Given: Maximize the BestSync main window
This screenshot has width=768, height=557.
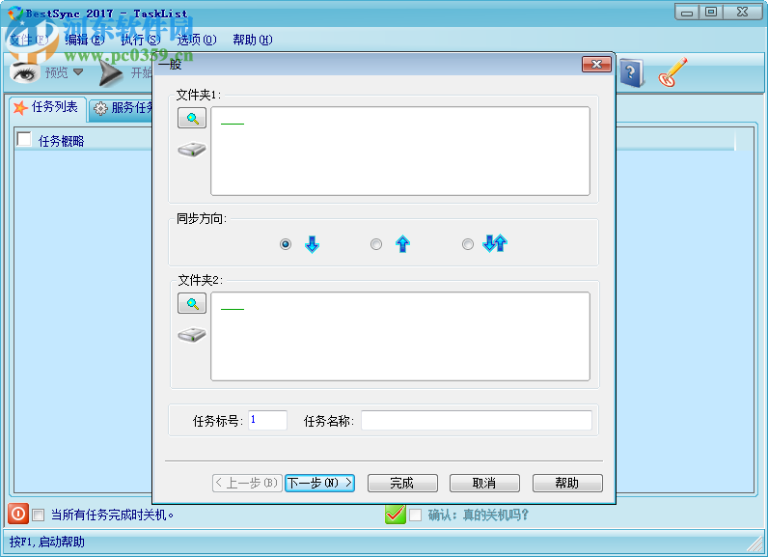Looking at the screenshot, I should [711, 12].
